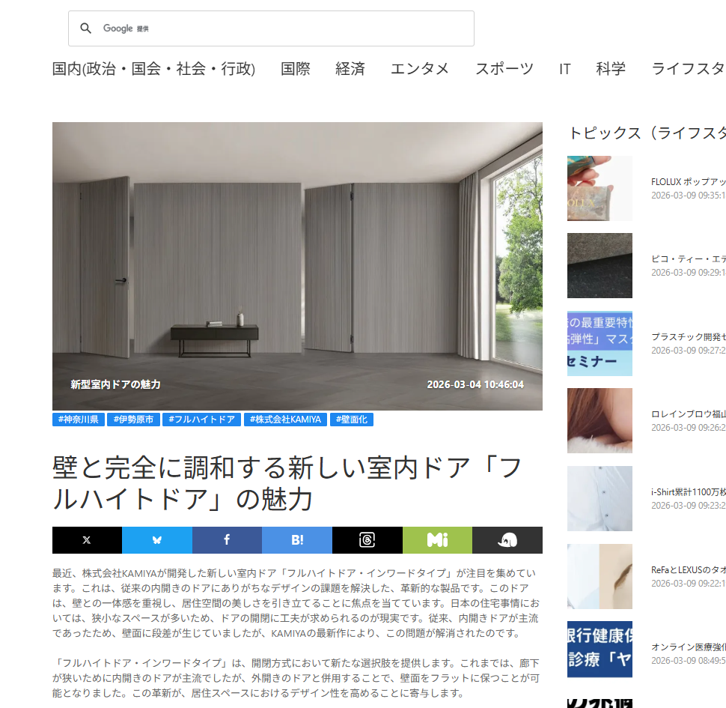
Task: Open the 経済 category
Action: click(x=350, y=69)
